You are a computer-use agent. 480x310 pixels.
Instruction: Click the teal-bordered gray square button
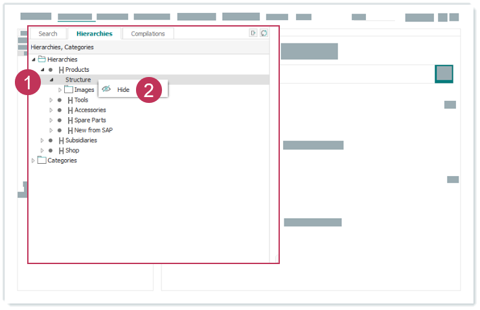pos(444,74)
